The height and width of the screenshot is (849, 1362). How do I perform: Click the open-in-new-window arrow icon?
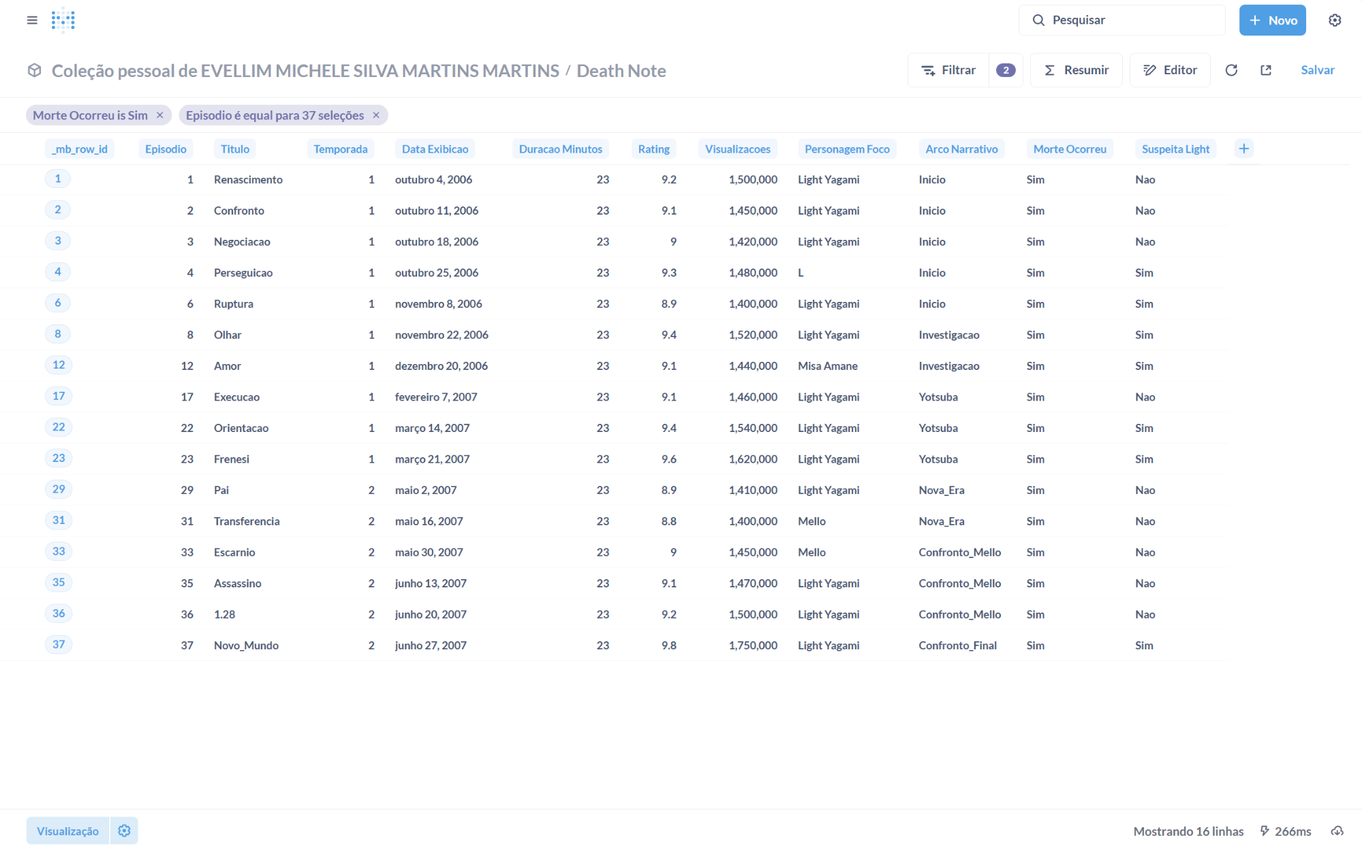coord(1265,70)
